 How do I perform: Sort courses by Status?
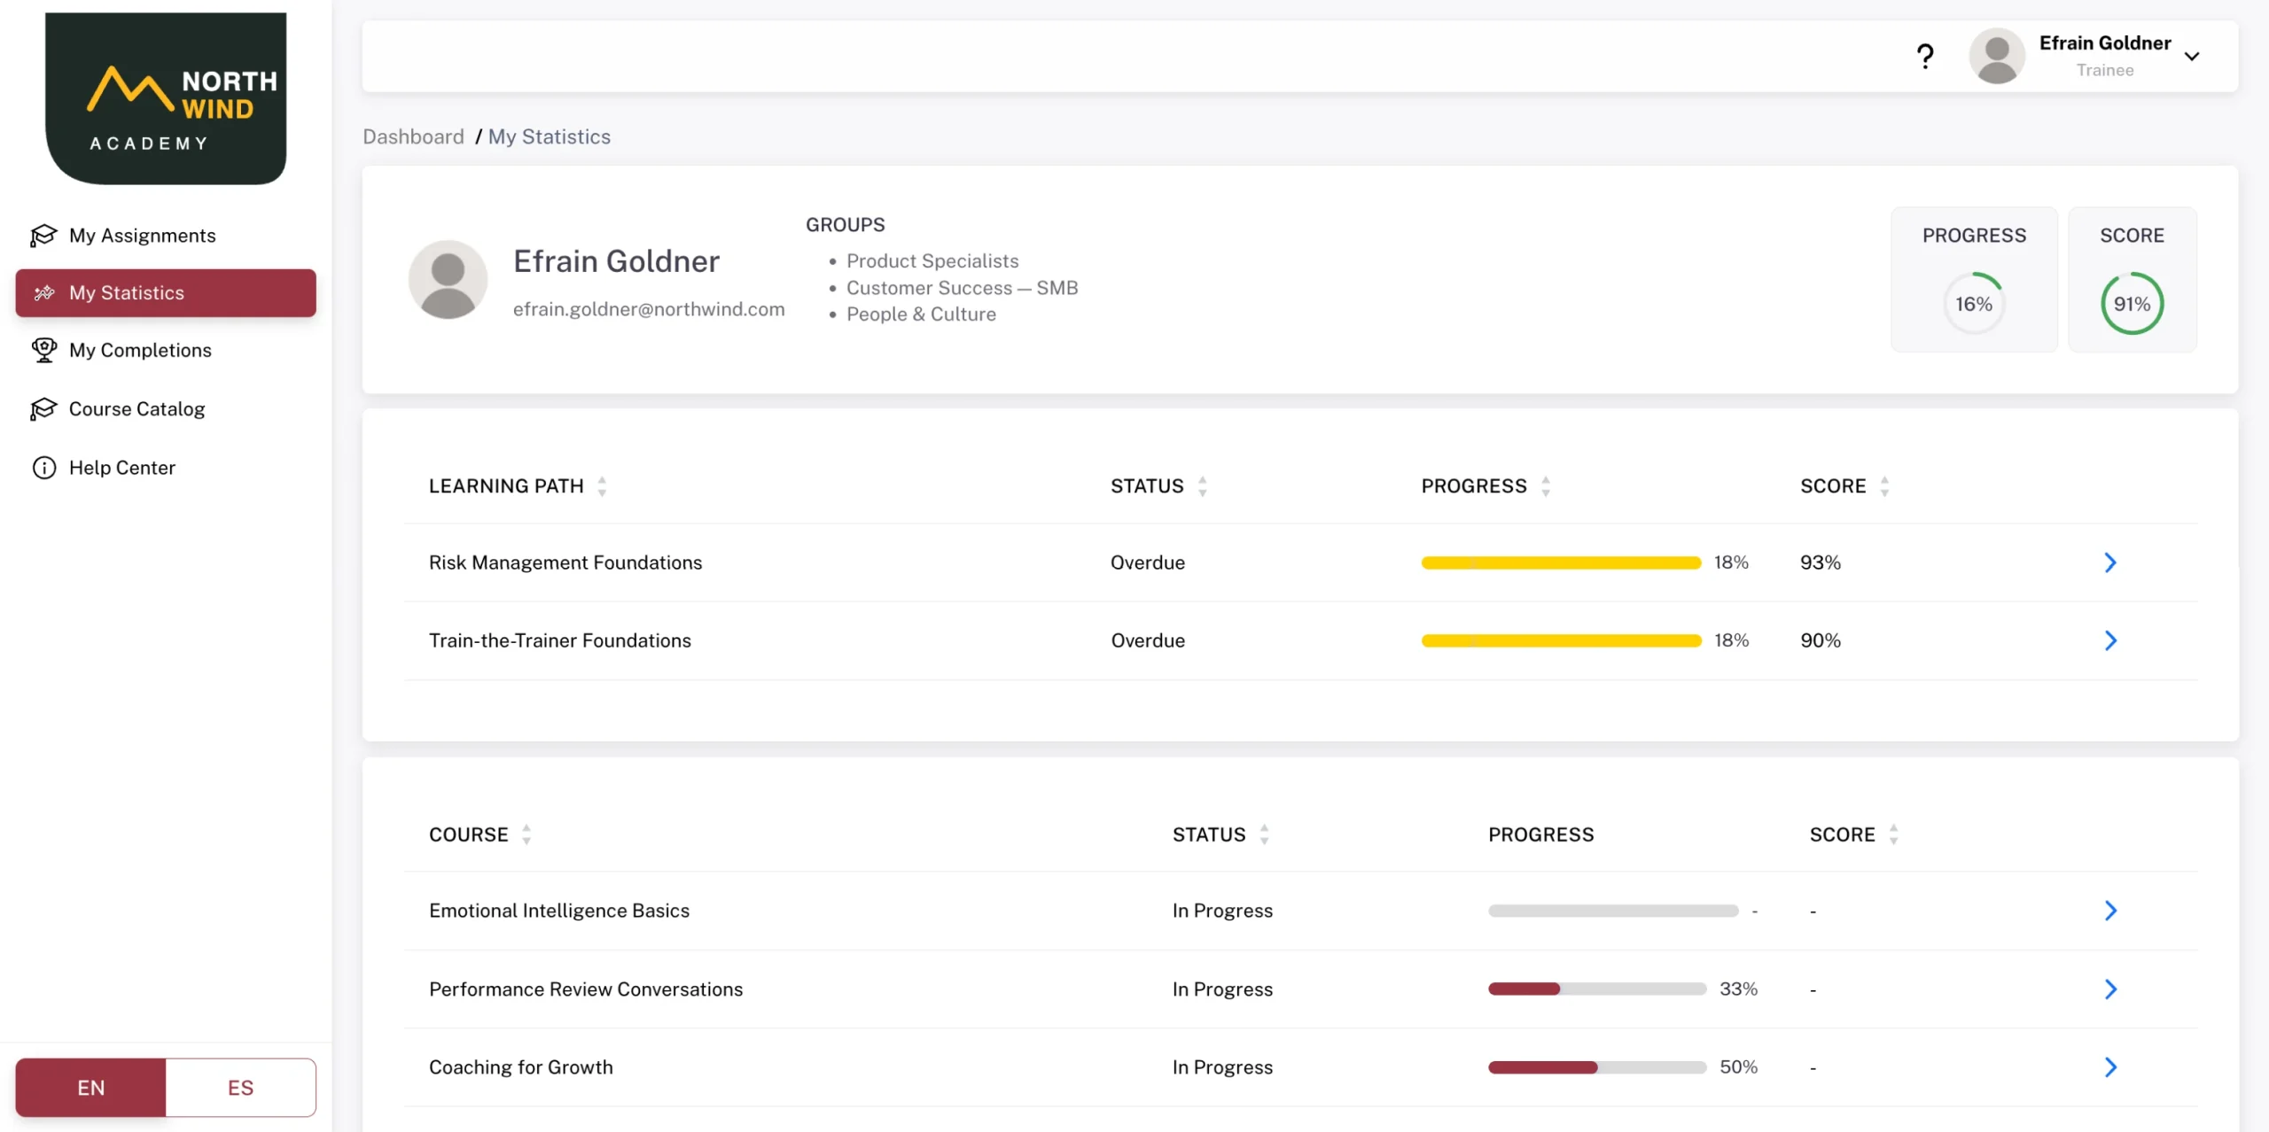pyautogui.click(x=1264, y=834)
